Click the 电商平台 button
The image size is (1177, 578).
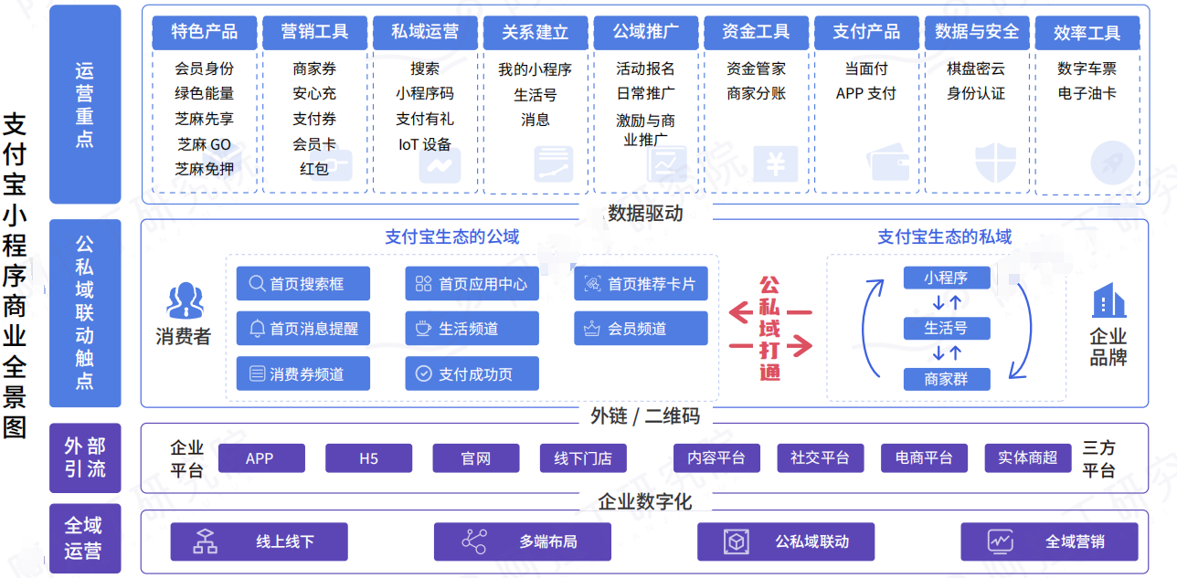point(924,458)
